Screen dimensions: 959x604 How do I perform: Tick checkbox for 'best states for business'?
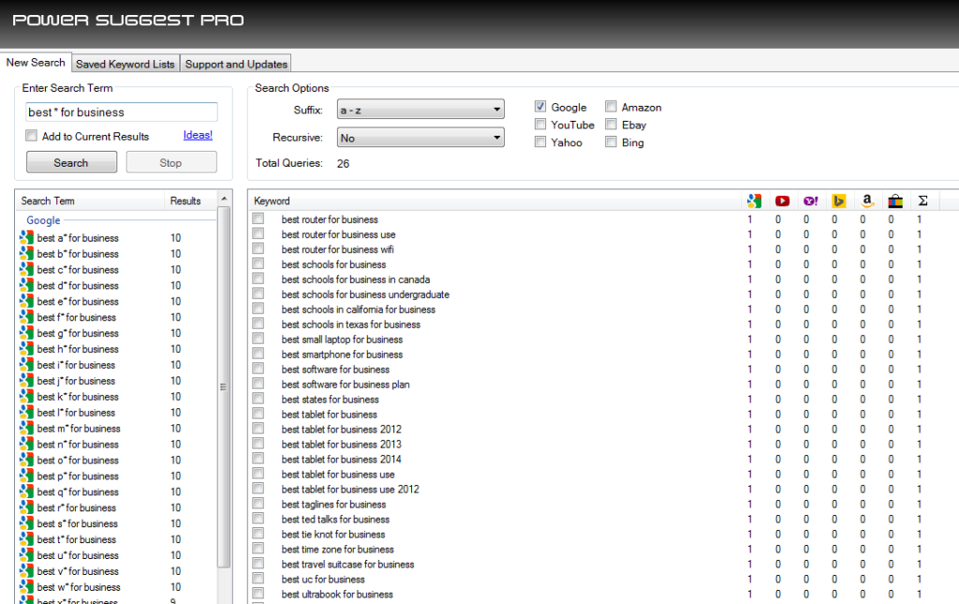(x=258, y=399)
